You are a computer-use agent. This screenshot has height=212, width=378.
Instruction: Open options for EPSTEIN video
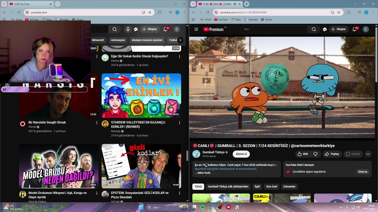[179, 193]
